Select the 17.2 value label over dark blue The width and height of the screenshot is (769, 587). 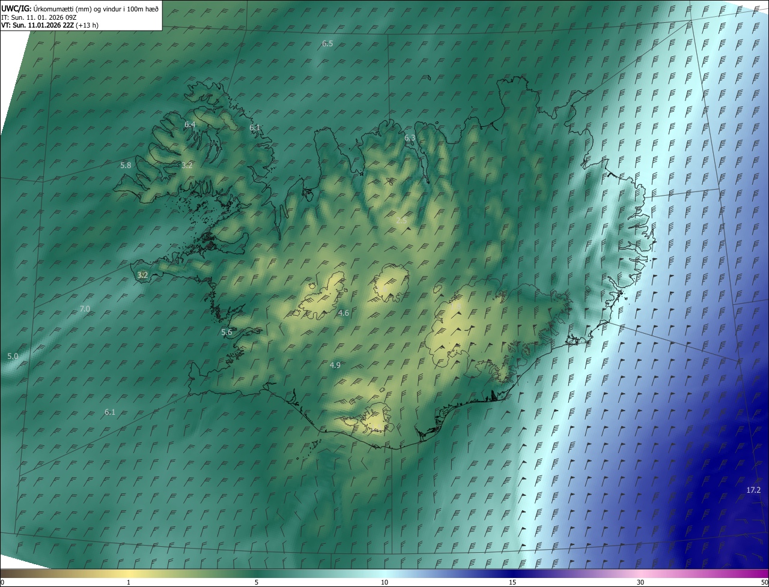[x=753, y=490]
